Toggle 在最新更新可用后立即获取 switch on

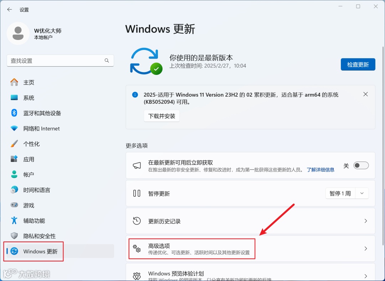[x=361, y=165]
